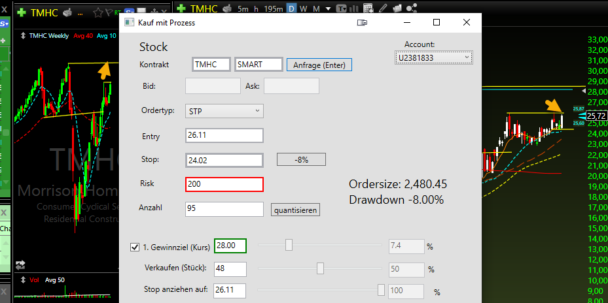Screen dimensions: 608x303
Task: Click the flag icon in left chart header
Action: tap(109, 13)
